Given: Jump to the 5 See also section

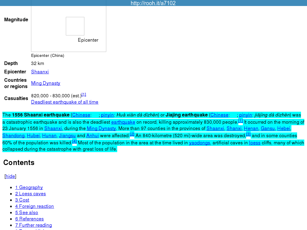Looking at the screenshot, I should [27, 213].
